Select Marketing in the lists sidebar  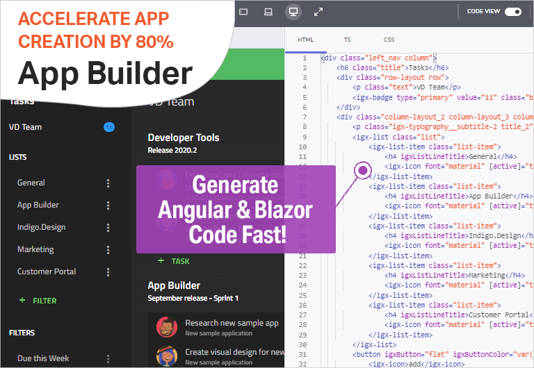coord(35,249)
